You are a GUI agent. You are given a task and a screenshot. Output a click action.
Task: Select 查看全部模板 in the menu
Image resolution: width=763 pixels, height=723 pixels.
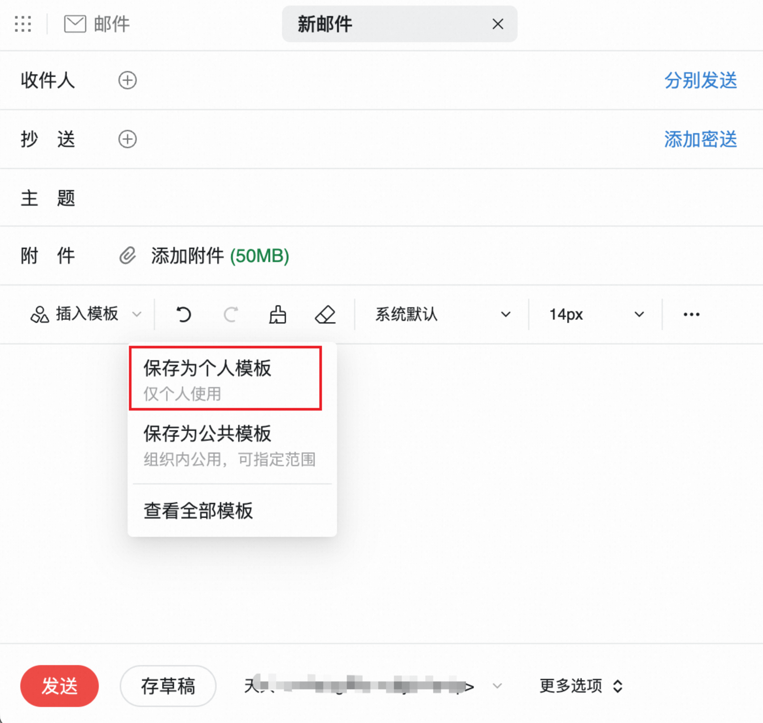coord(199,511)
